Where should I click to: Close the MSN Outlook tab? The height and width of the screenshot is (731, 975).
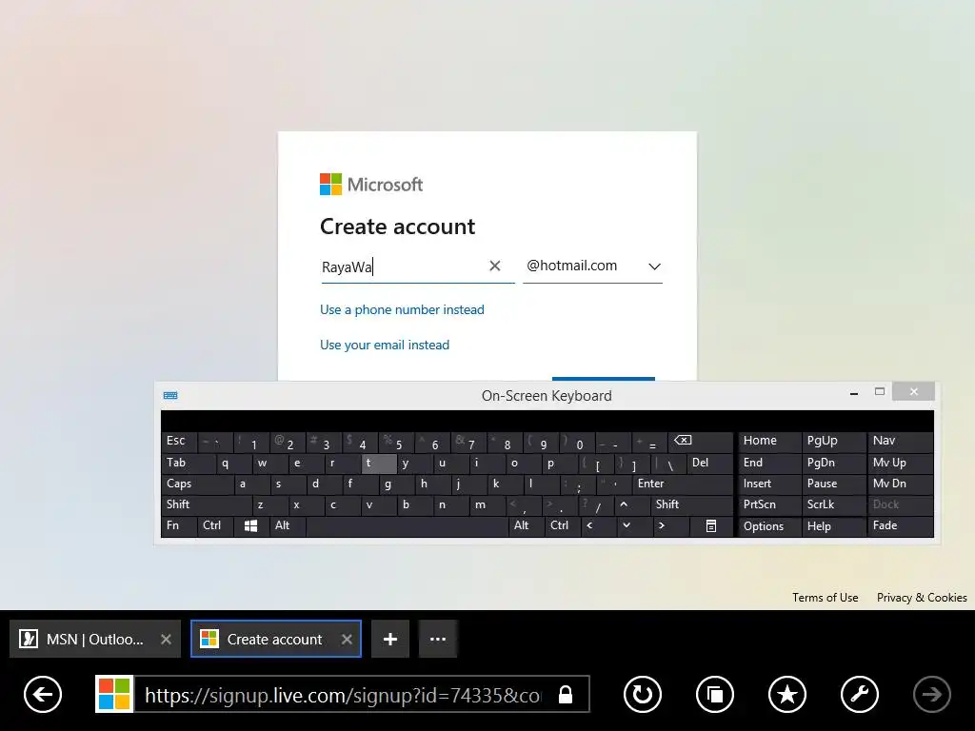coord(166,639)
